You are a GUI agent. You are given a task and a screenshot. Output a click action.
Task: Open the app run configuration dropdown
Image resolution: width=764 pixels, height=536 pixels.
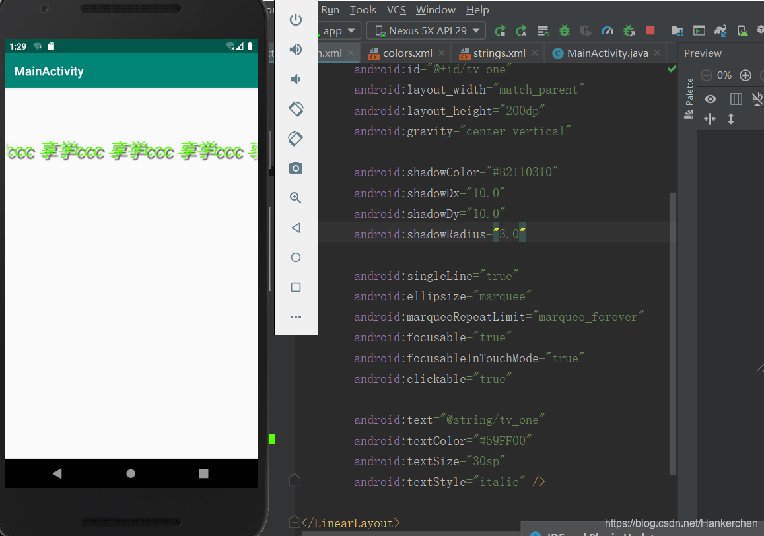[x=339, y=31]
